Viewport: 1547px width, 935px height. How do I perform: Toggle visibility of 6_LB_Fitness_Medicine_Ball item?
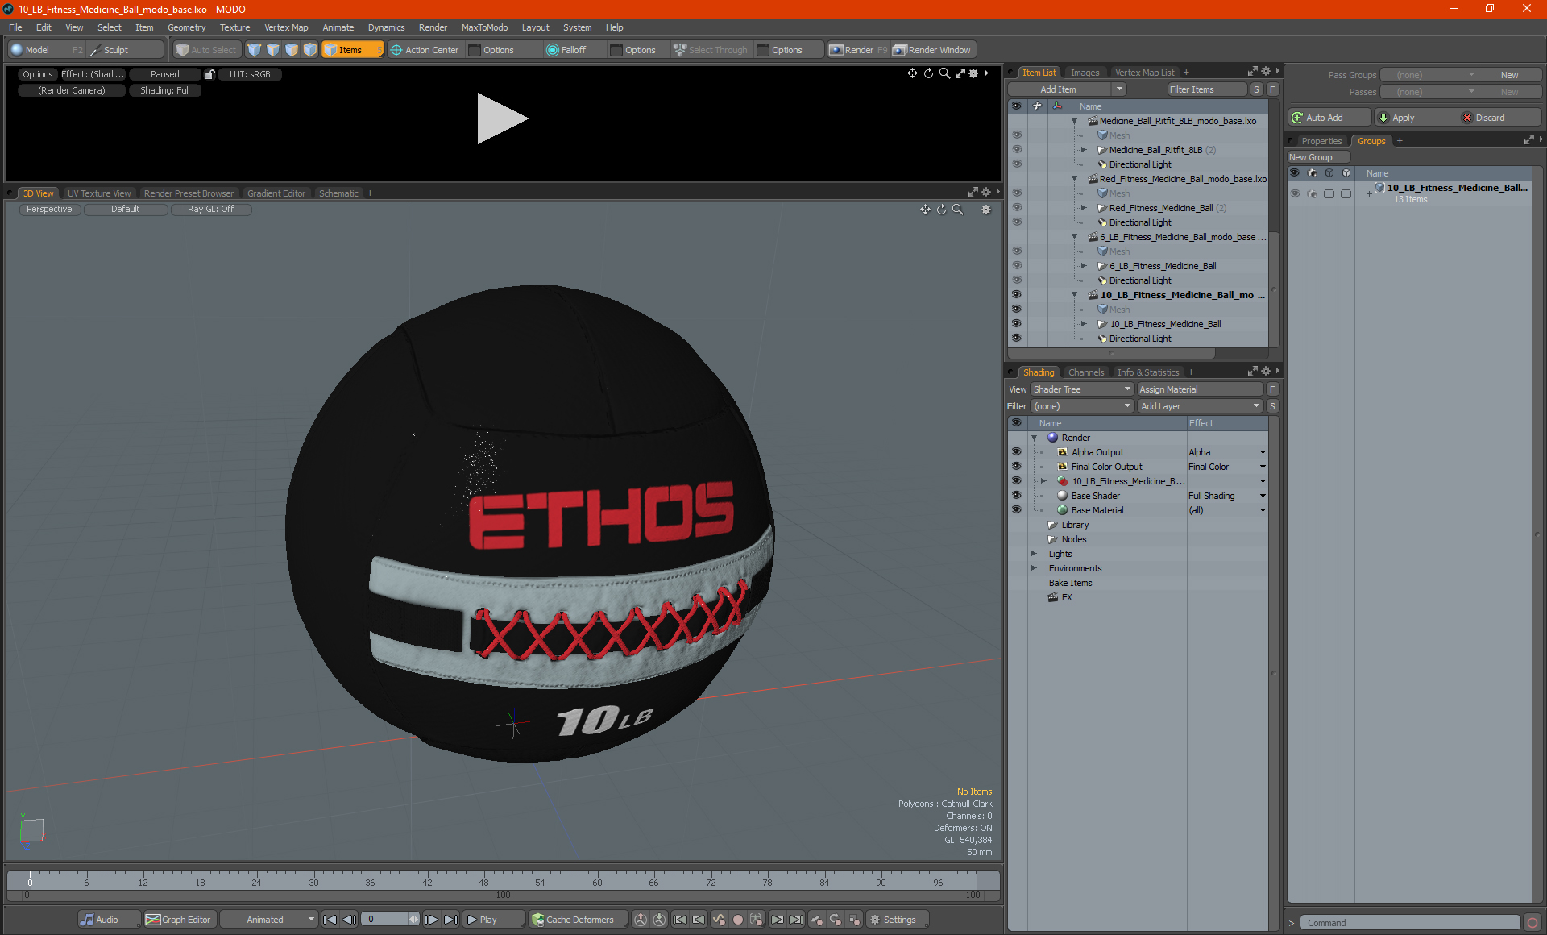point(1016,266)
